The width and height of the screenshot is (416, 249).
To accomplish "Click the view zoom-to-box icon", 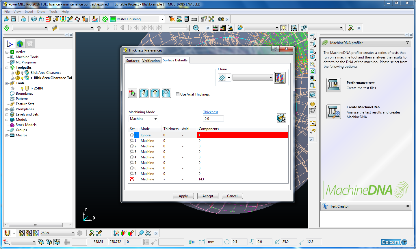I will tap(313, 85).
